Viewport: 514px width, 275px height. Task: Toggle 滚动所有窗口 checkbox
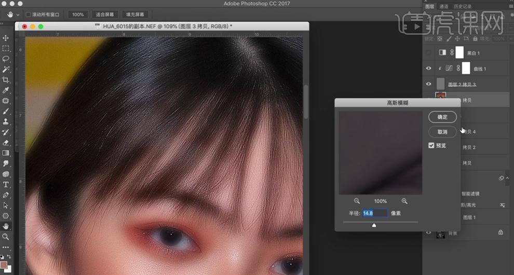click(x=28, y=15)
